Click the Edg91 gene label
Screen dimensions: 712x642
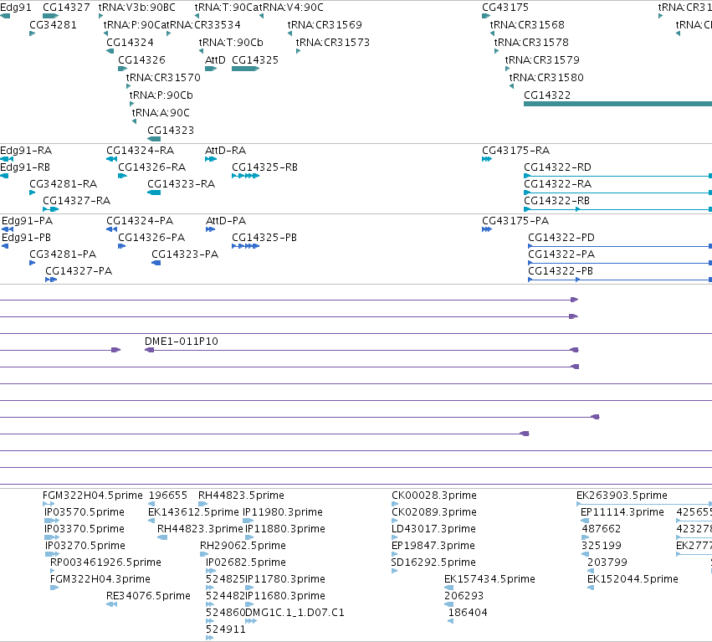point(16,8)
